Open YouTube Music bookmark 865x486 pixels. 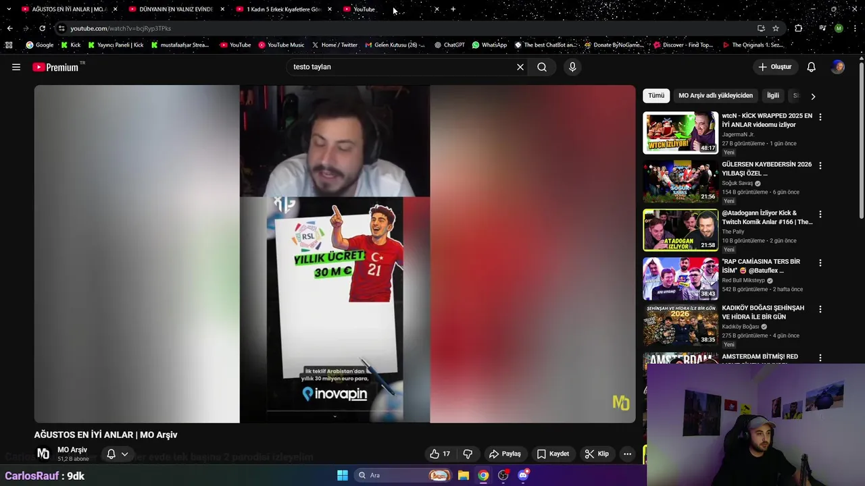click(x=281, y=45)
